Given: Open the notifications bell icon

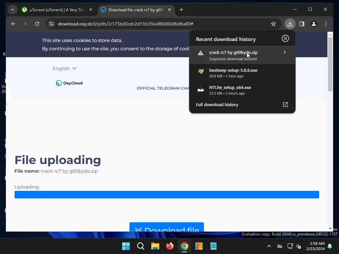Looking at the screenshot, I should pyautogui.click(x=330, y=246).
